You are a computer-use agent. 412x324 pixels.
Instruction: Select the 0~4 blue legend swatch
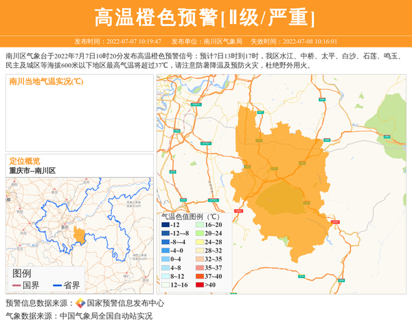165,259
